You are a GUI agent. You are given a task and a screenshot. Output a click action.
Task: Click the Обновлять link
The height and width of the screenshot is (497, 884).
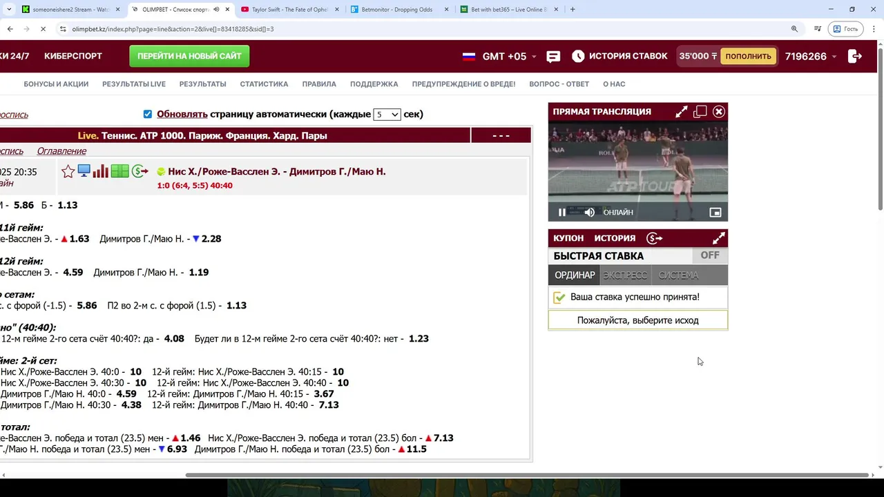pyautogui.click(x=182, y=114)
